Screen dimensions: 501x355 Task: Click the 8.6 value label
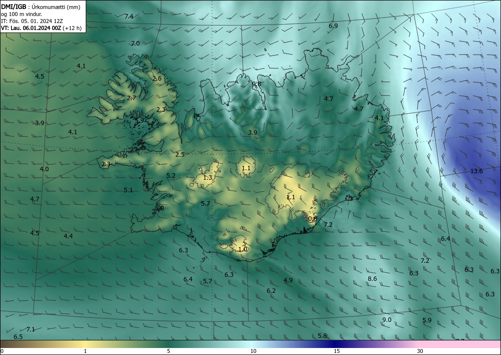pos(373,279)
